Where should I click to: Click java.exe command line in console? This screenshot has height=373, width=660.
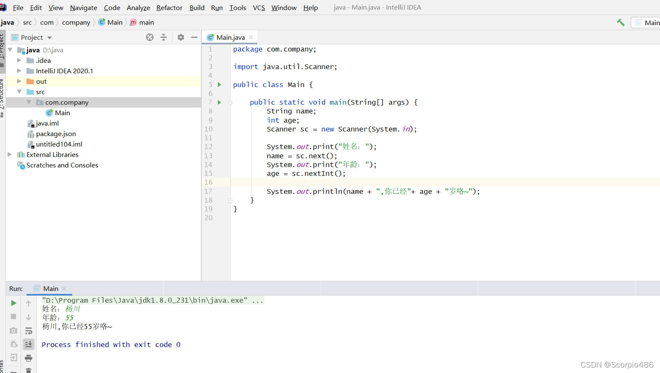pos(153,300)
